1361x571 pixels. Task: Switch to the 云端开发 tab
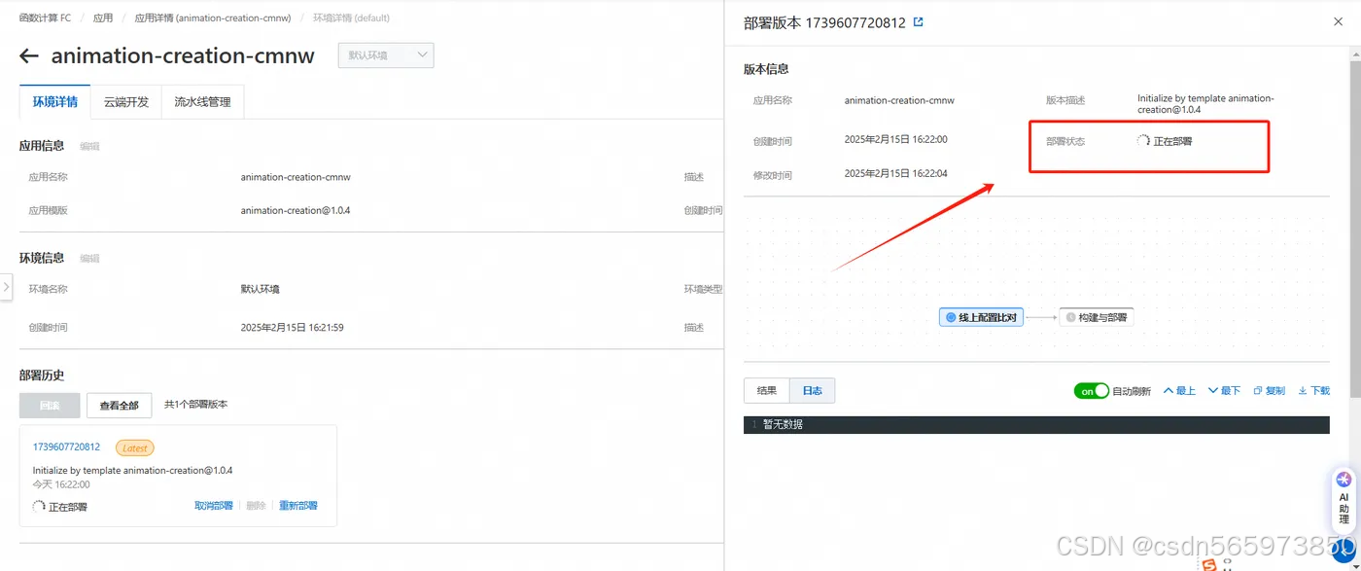pos(126,101)
